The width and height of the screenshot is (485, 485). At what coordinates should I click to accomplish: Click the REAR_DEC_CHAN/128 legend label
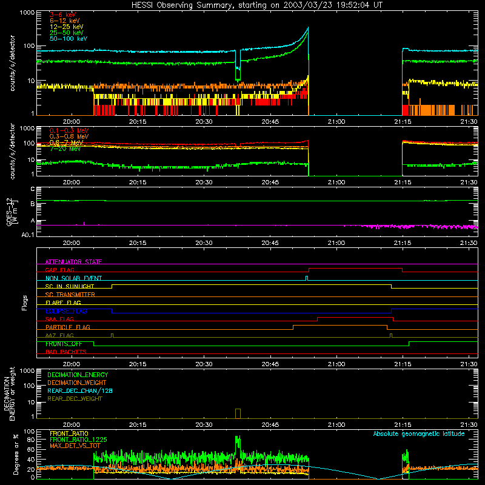click(80, 390)
